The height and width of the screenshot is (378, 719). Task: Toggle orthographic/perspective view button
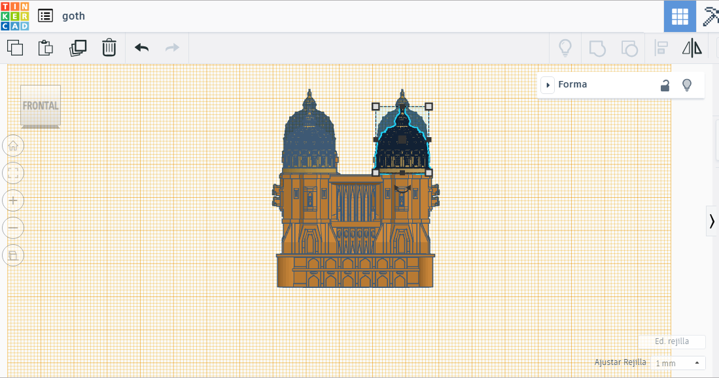pos(13,255)
